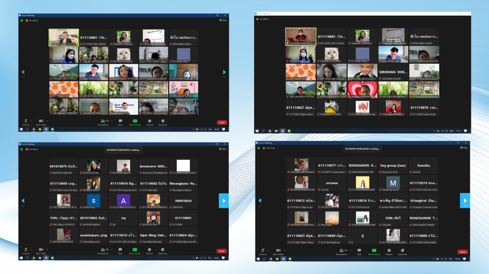Expand audio options arrow in bottom-left window
489x274 pixels.
tap(31, 249)
